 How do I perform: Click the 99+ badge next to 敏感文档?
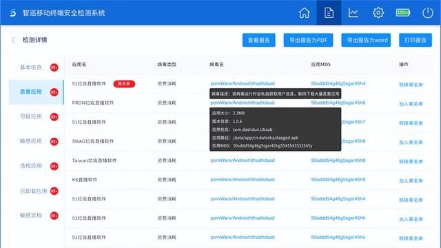[54, 216]
